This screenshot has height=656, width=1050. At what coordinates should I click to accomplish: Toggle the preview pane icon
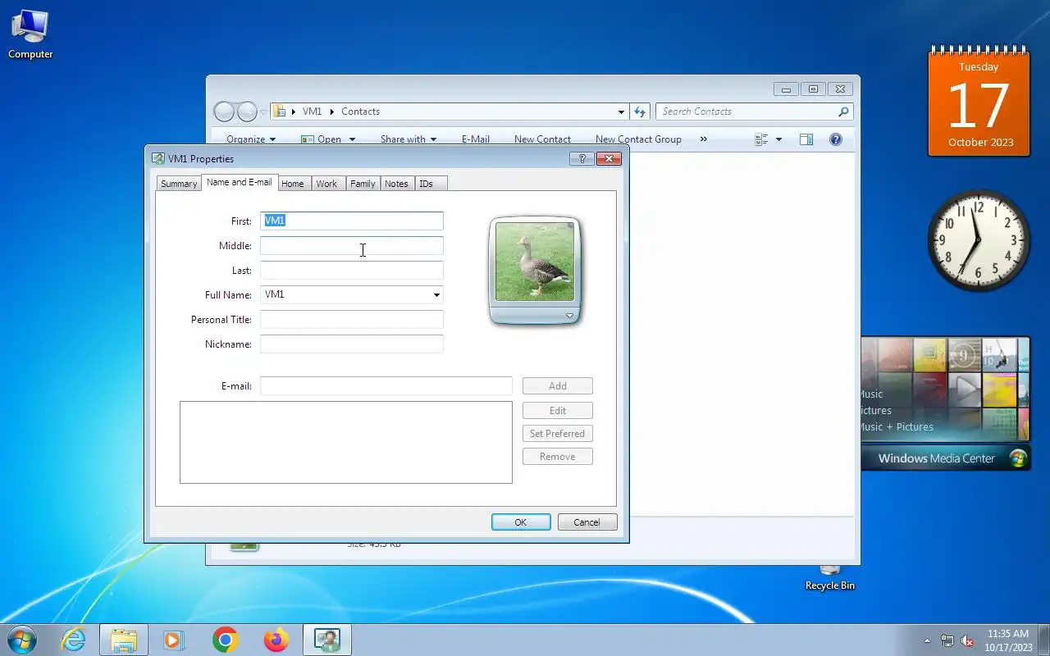point(806,139)
